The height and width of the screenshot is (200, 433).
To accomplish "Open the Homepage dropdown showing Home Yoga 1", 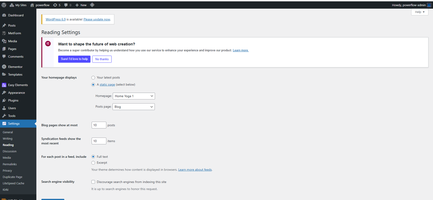I will (134, 96).
